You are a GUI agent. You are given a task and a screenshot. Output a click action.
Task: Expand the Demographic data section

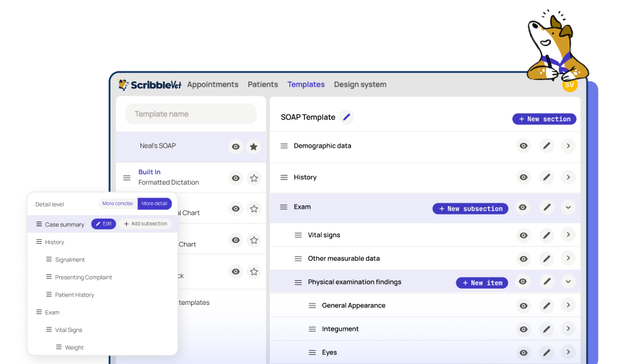(568, 146)
